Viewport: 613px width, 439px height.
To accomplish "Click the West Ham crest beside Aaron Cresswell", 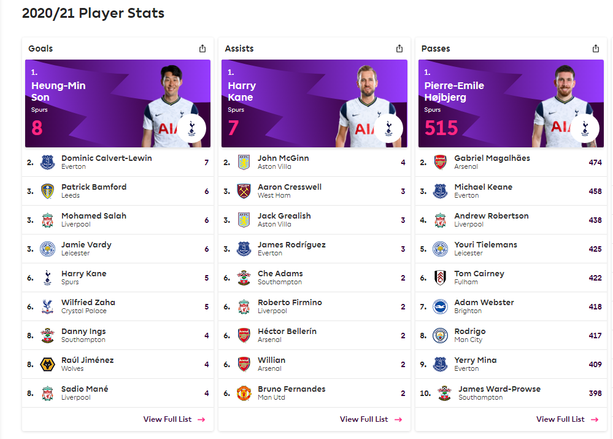I will pyautogui.click(x=244, y=191).
